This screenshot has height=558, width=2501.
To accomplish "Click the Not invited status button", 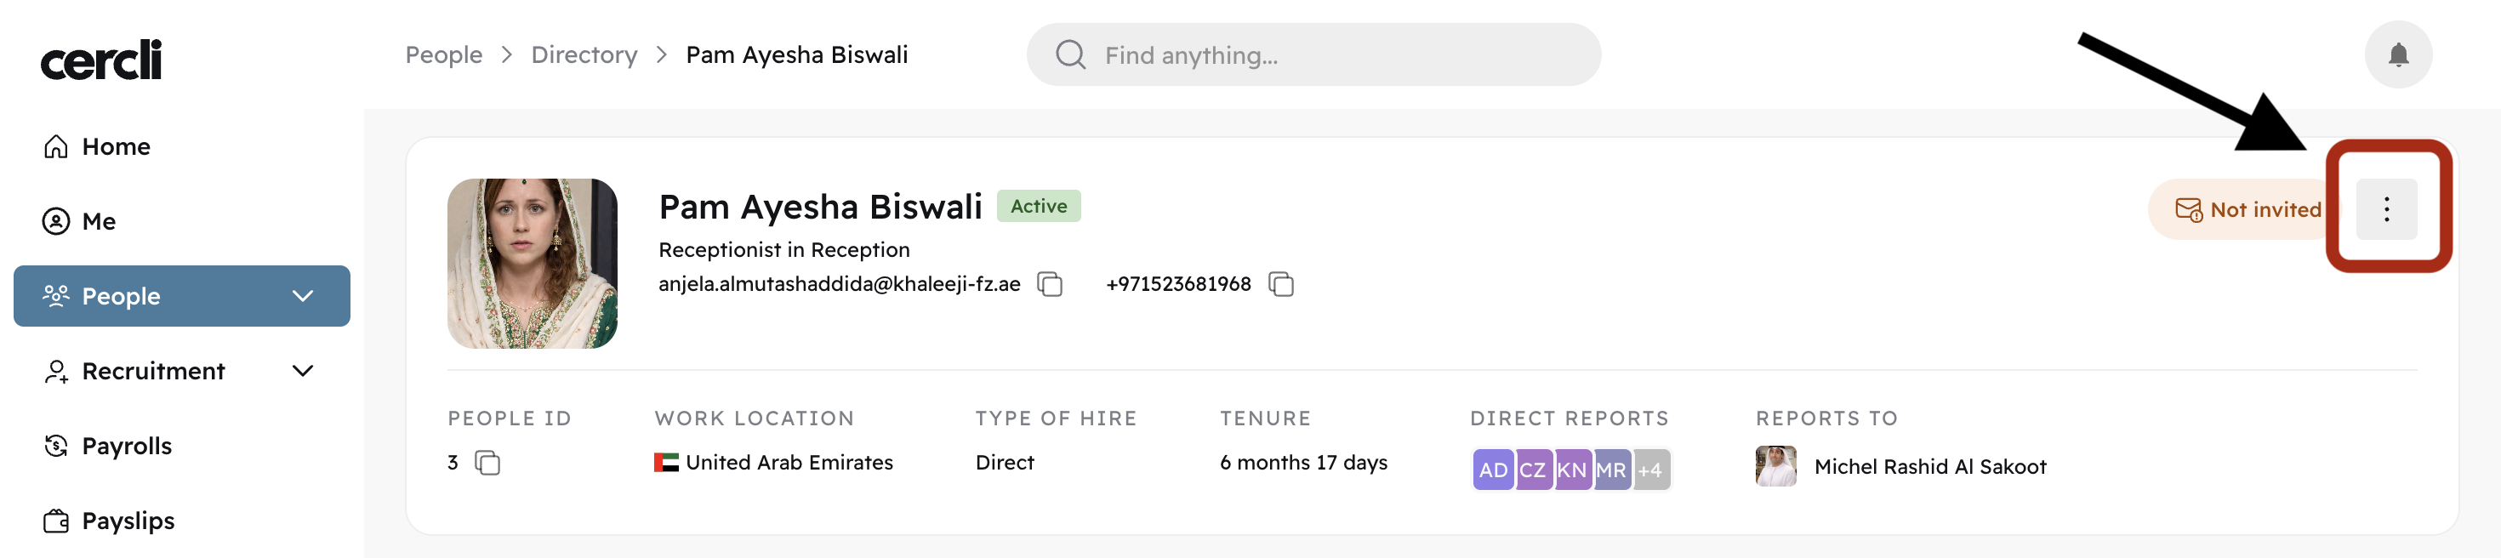I will [x=2247, y=209].
